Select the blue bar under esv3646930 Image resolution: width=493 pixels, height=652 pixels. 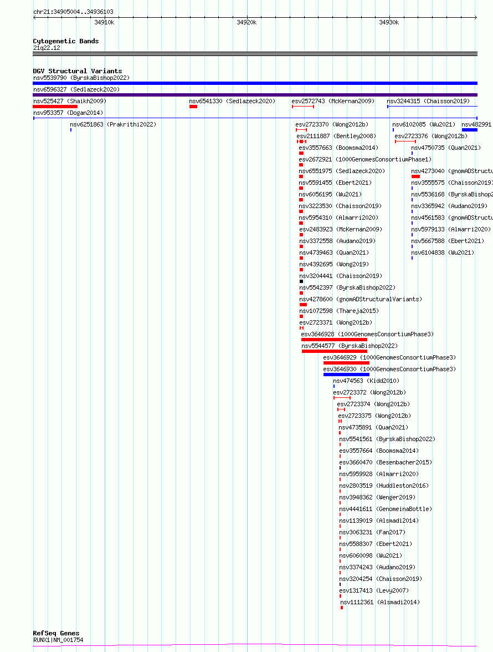[x=347, y=374]
